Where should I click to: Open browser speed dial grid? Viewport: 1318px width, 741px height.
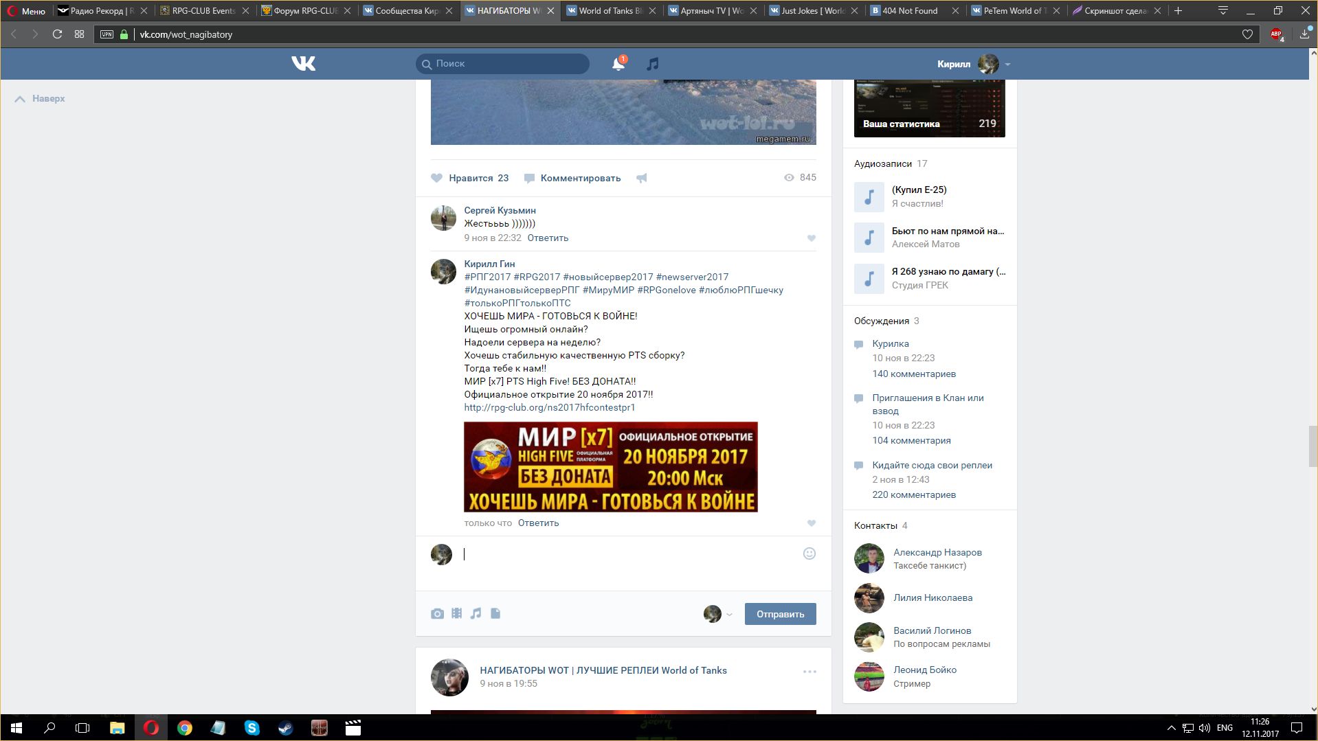click(79, 34)
